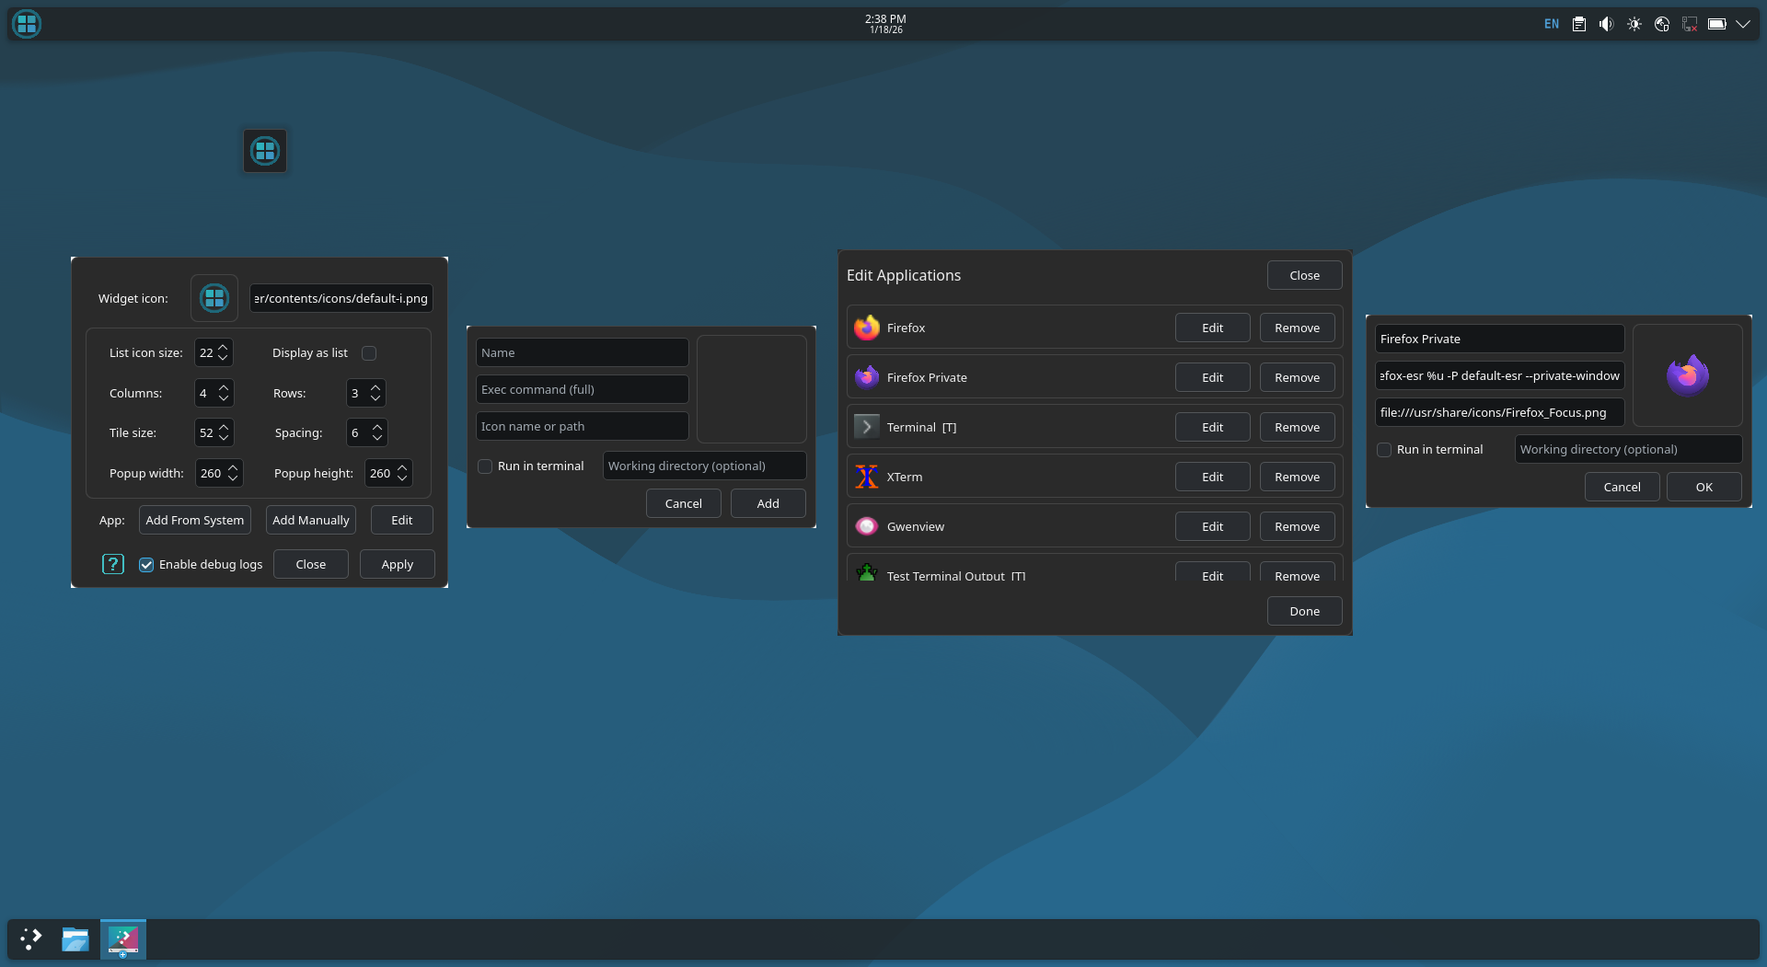
Task: Click the Firefox icon in applications list
Action: point(867,328)
